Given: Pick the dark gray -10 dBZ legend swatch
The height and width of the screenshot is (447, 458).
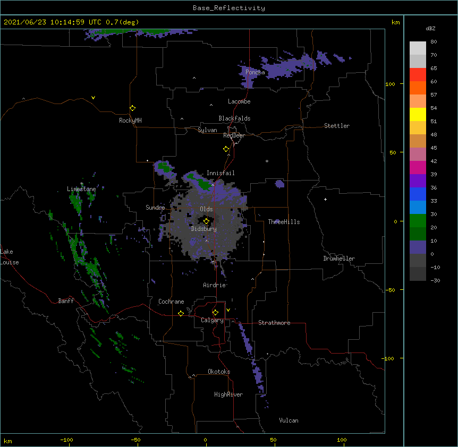Looking at the screenshot, I should [418, 274].
